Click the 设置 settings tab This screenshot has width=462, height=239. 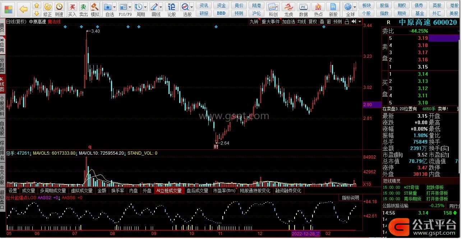[13, 191]
